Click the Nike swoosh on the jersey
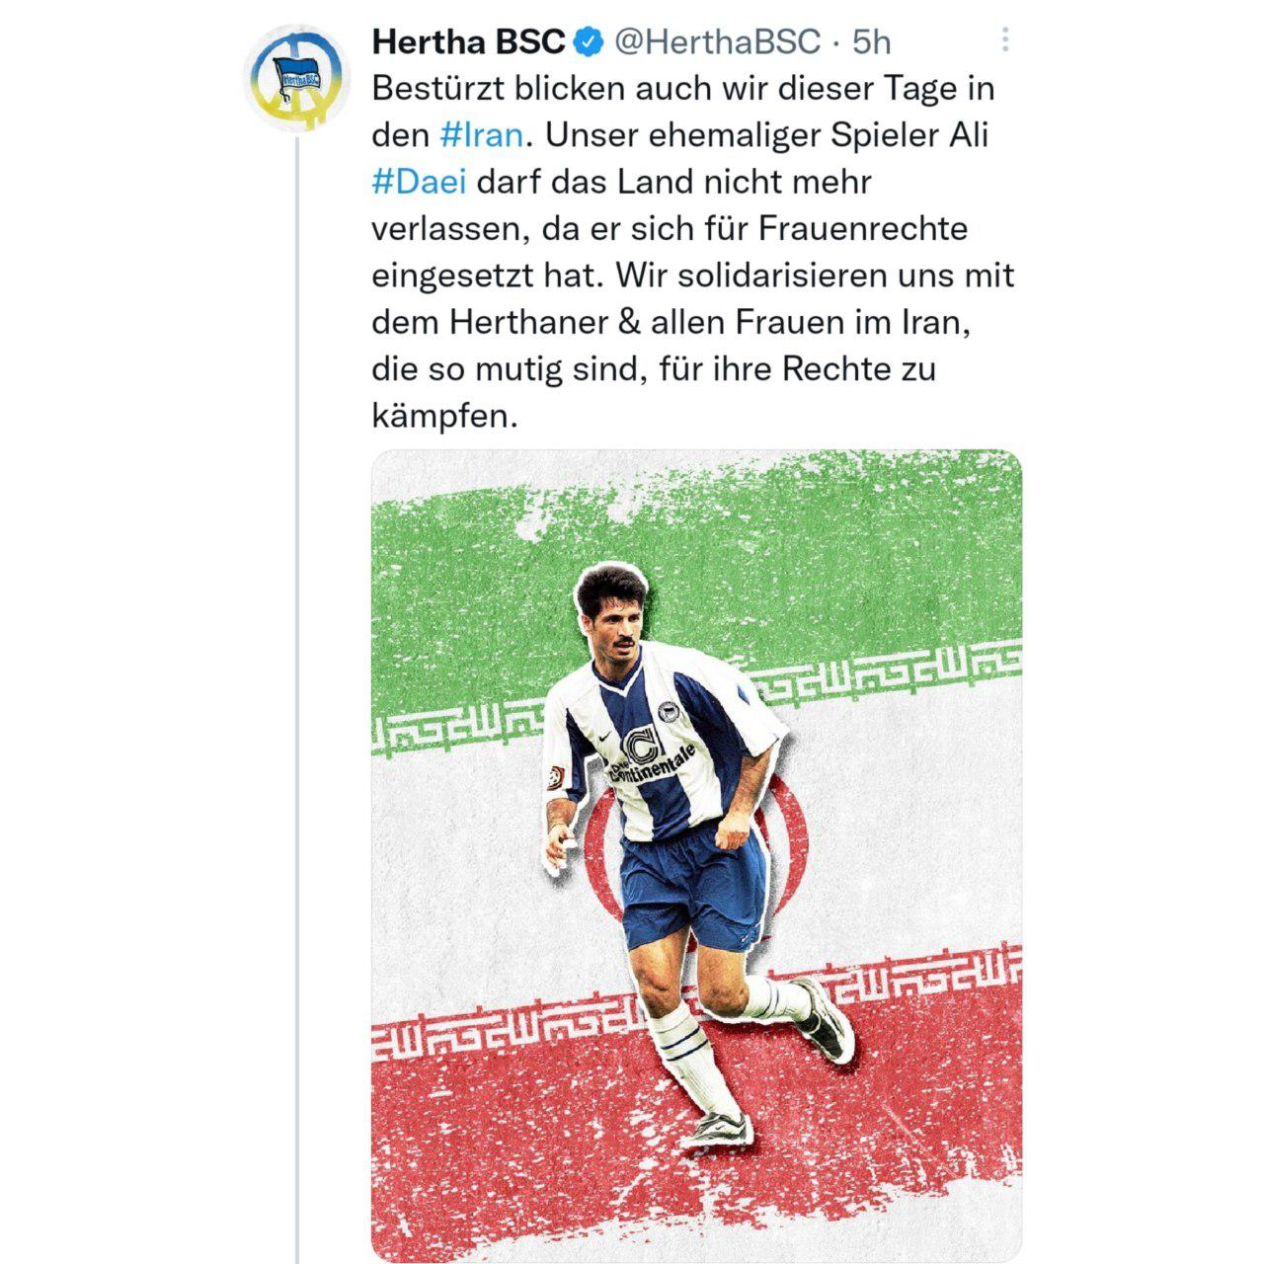Image resolution: width=1264 pixels, height=1264 pixels. click(x=604, y=737)
